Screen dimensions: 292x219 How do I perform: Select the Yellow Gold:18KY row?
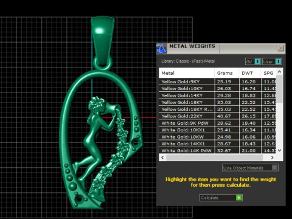coord(217,102)
